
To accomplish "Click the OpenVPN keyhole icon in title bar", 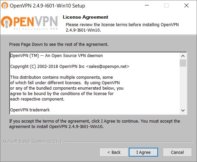I will point(5,6).
